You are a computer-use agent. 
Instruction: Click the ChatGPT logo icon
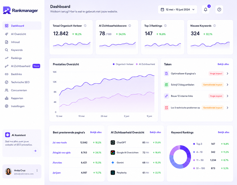(113, 142)
